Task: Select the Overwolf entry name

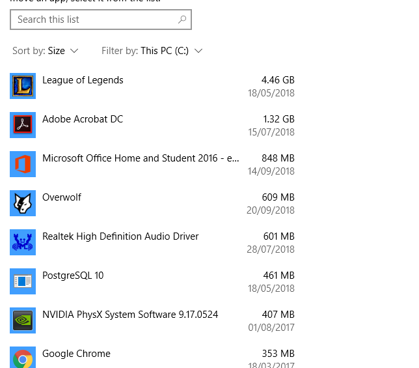Action: click(62, 197)
